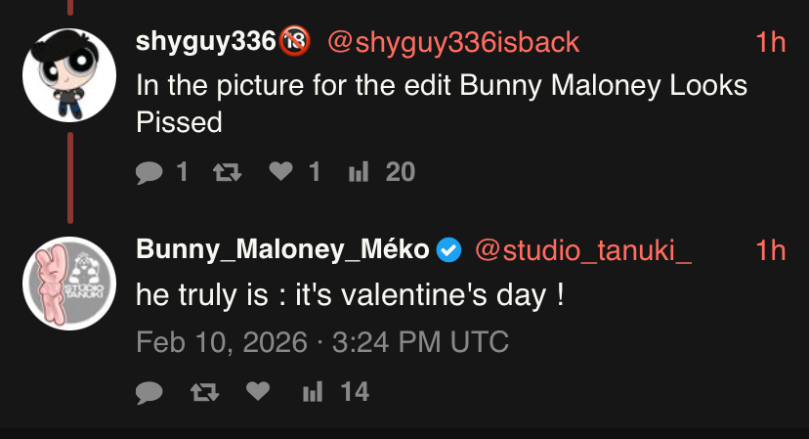Image resolution: width=809 pixels, height=439 pixels.
Task: Click the 18+ badge next to shyguy336
Action: tap(294, 42)
